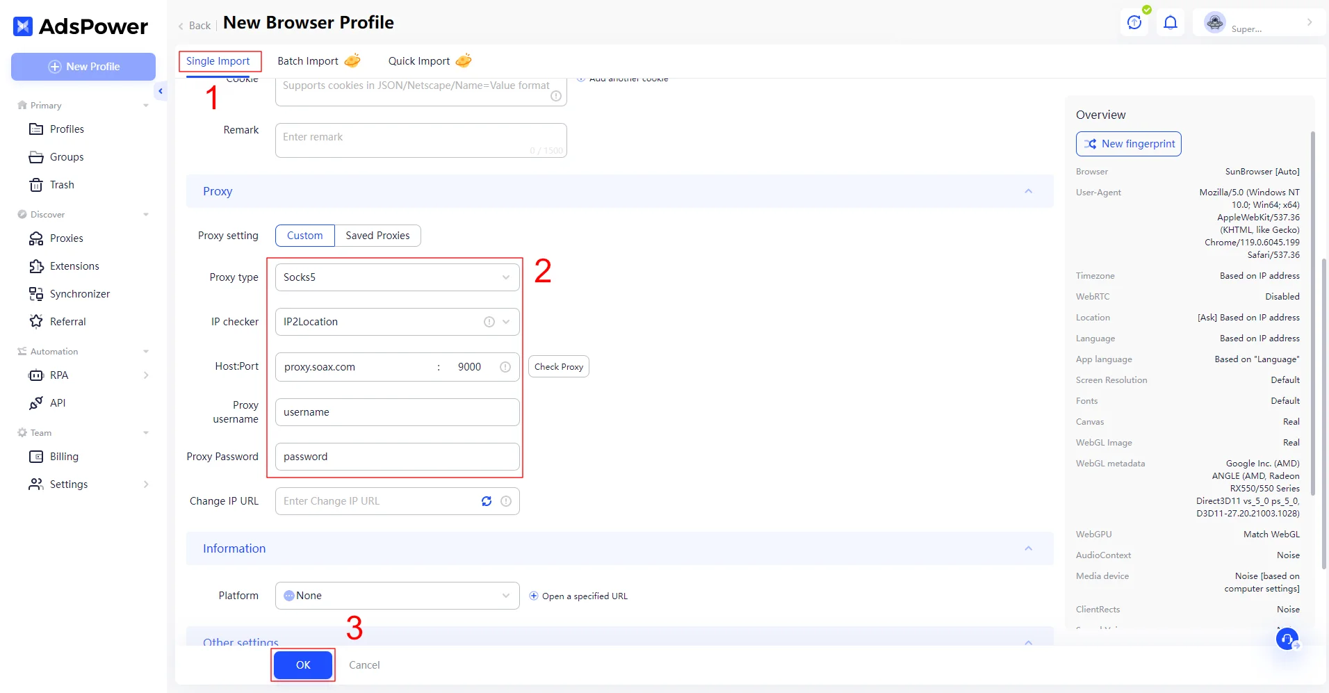The height and width of the screenshot is (693, 1329).
Task: Click the info icon beside IP2Location
Action: [x=489, y=322]
